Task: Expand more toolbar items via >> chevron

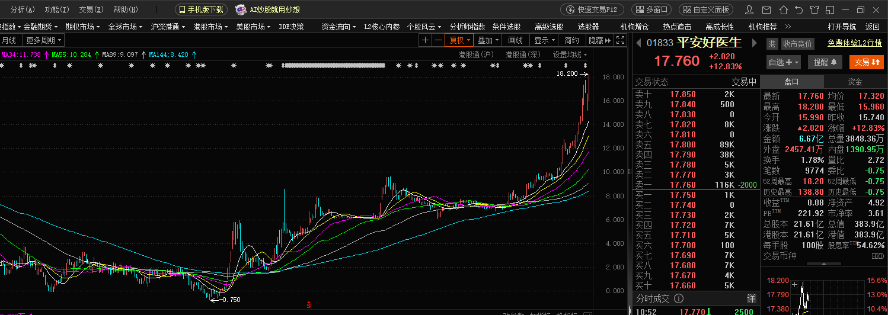Action: (x=788, y=27)
